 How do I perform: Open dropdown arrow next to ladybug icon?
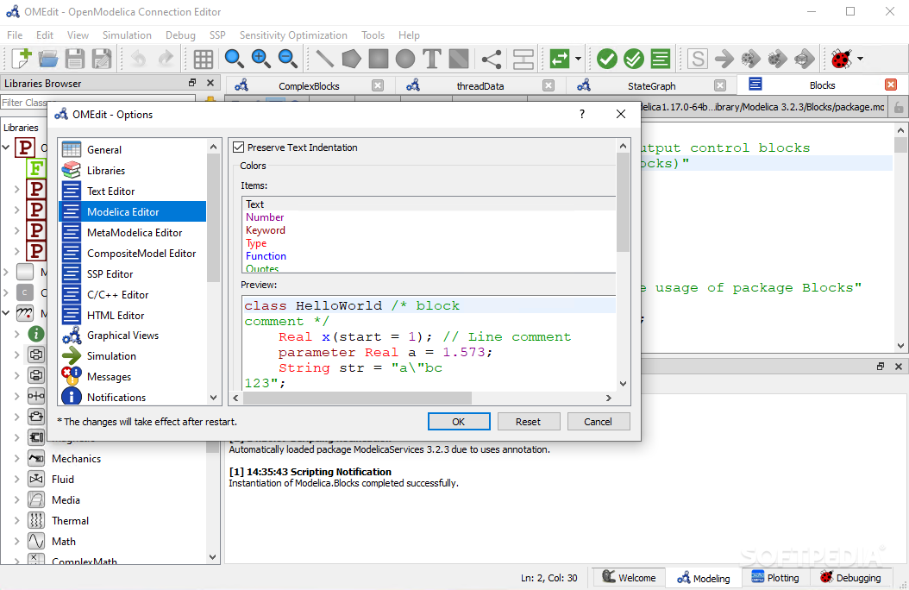point(861,59)
